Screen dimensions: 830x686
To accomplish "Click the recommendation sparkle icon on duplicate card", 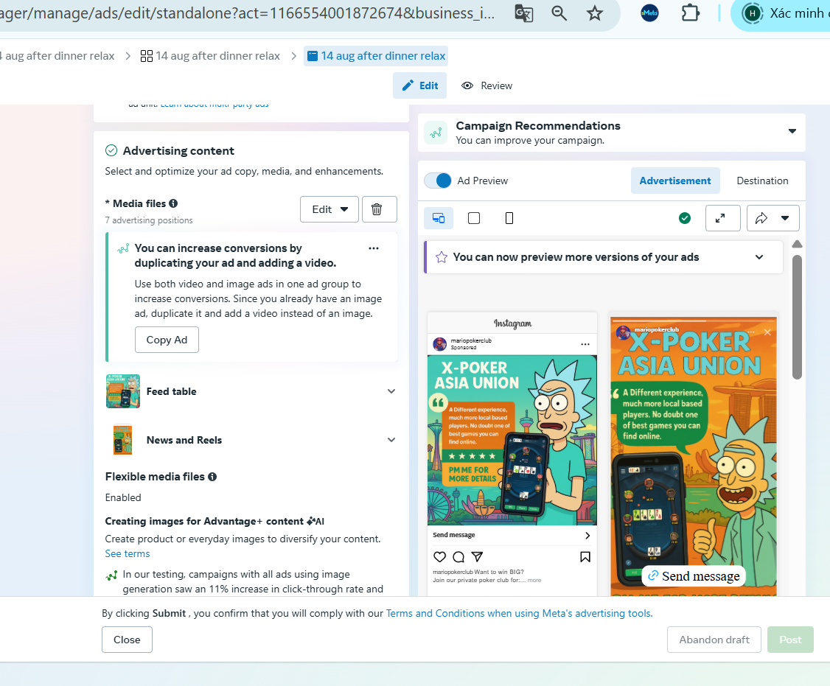I will click(x=123, y=249).
